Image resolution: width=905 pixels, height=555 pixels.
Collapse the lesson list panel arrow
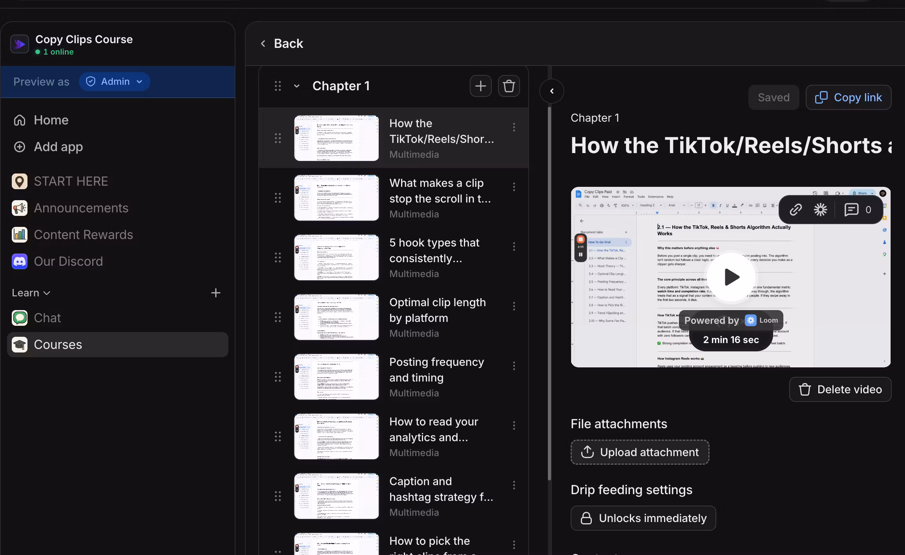[x=551, y=91]
